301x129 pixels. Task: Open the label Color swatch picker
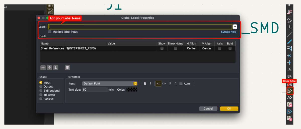pos(132,90)
